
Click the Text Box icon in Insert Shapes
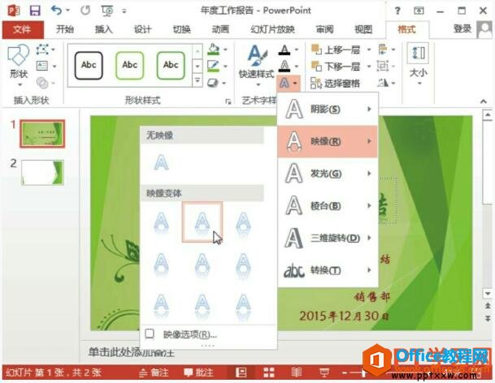coord(42,66)
